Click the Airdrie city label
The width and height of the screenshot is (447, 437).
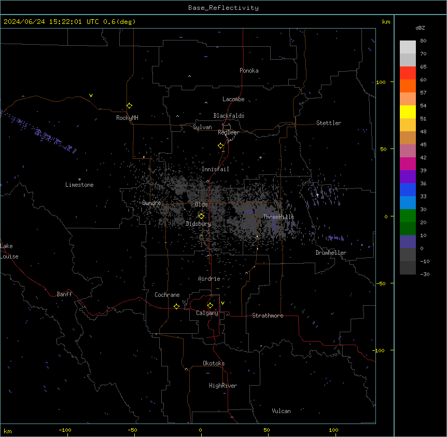point(209,279)
